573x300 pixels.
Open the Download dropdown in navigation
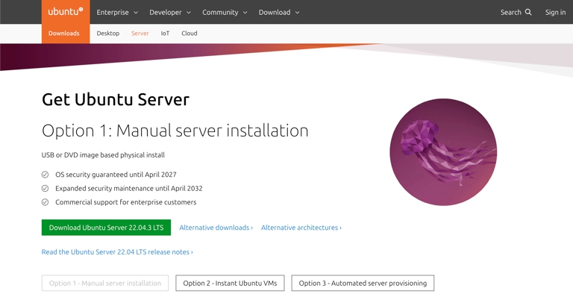click(278, 12)
